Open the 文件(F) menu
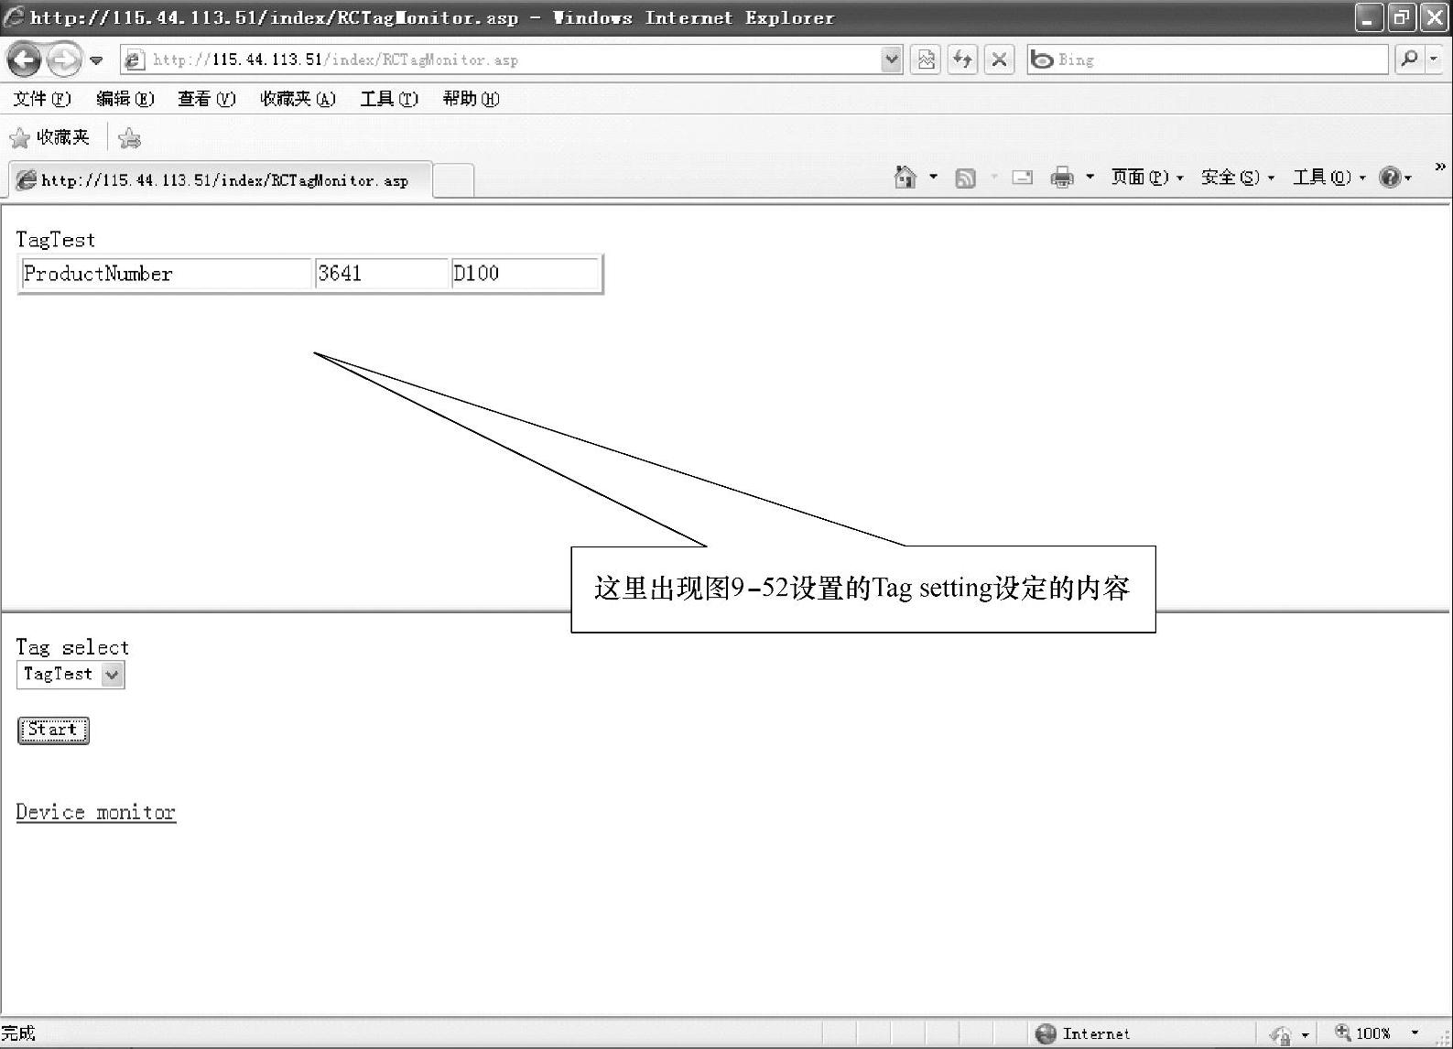Viewport: 1453px width, 1049px height. 42,99
